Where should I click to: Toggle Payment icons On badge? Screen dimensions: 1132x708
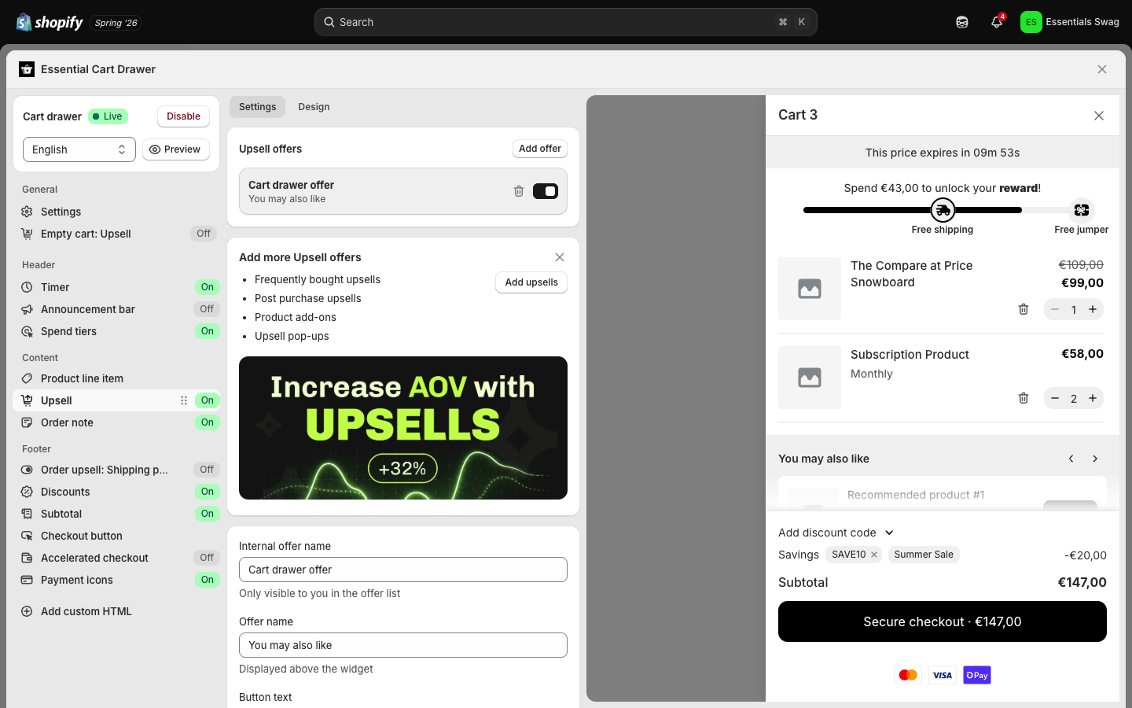[x=207, y=580]
